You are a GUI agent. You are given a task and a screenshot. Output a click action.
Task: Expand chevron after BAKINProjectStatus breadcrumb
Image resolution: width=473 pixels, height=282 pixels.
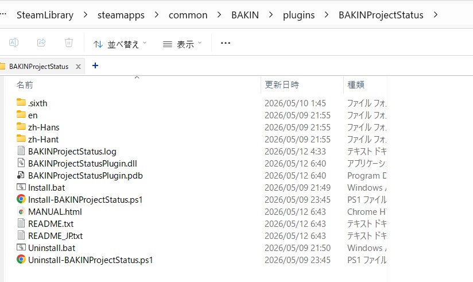(x=435, y=14)
